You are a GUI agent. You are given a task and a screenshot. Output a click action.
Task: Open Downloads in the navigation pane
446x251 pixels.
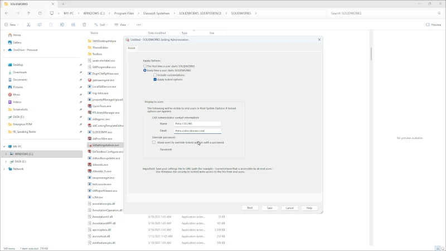[x=20, y=72]
